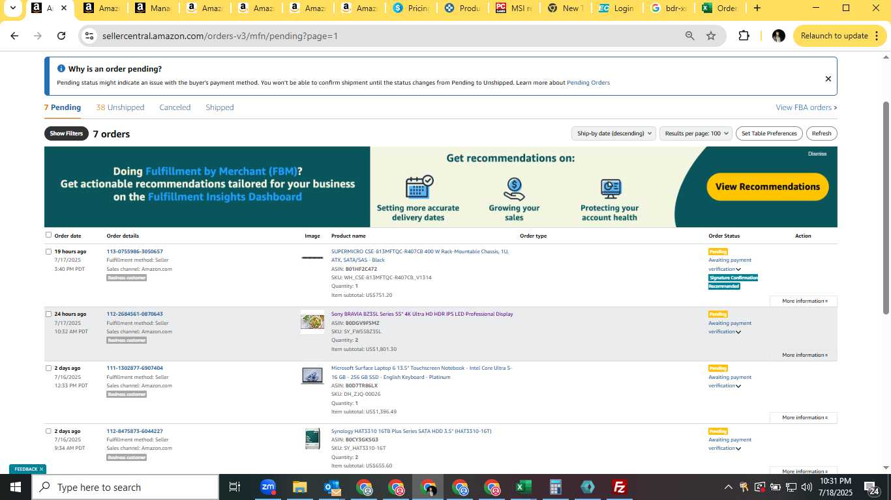
Task: Open View FBA orders link
Action: pyautogui.click(x=806, y=107)
